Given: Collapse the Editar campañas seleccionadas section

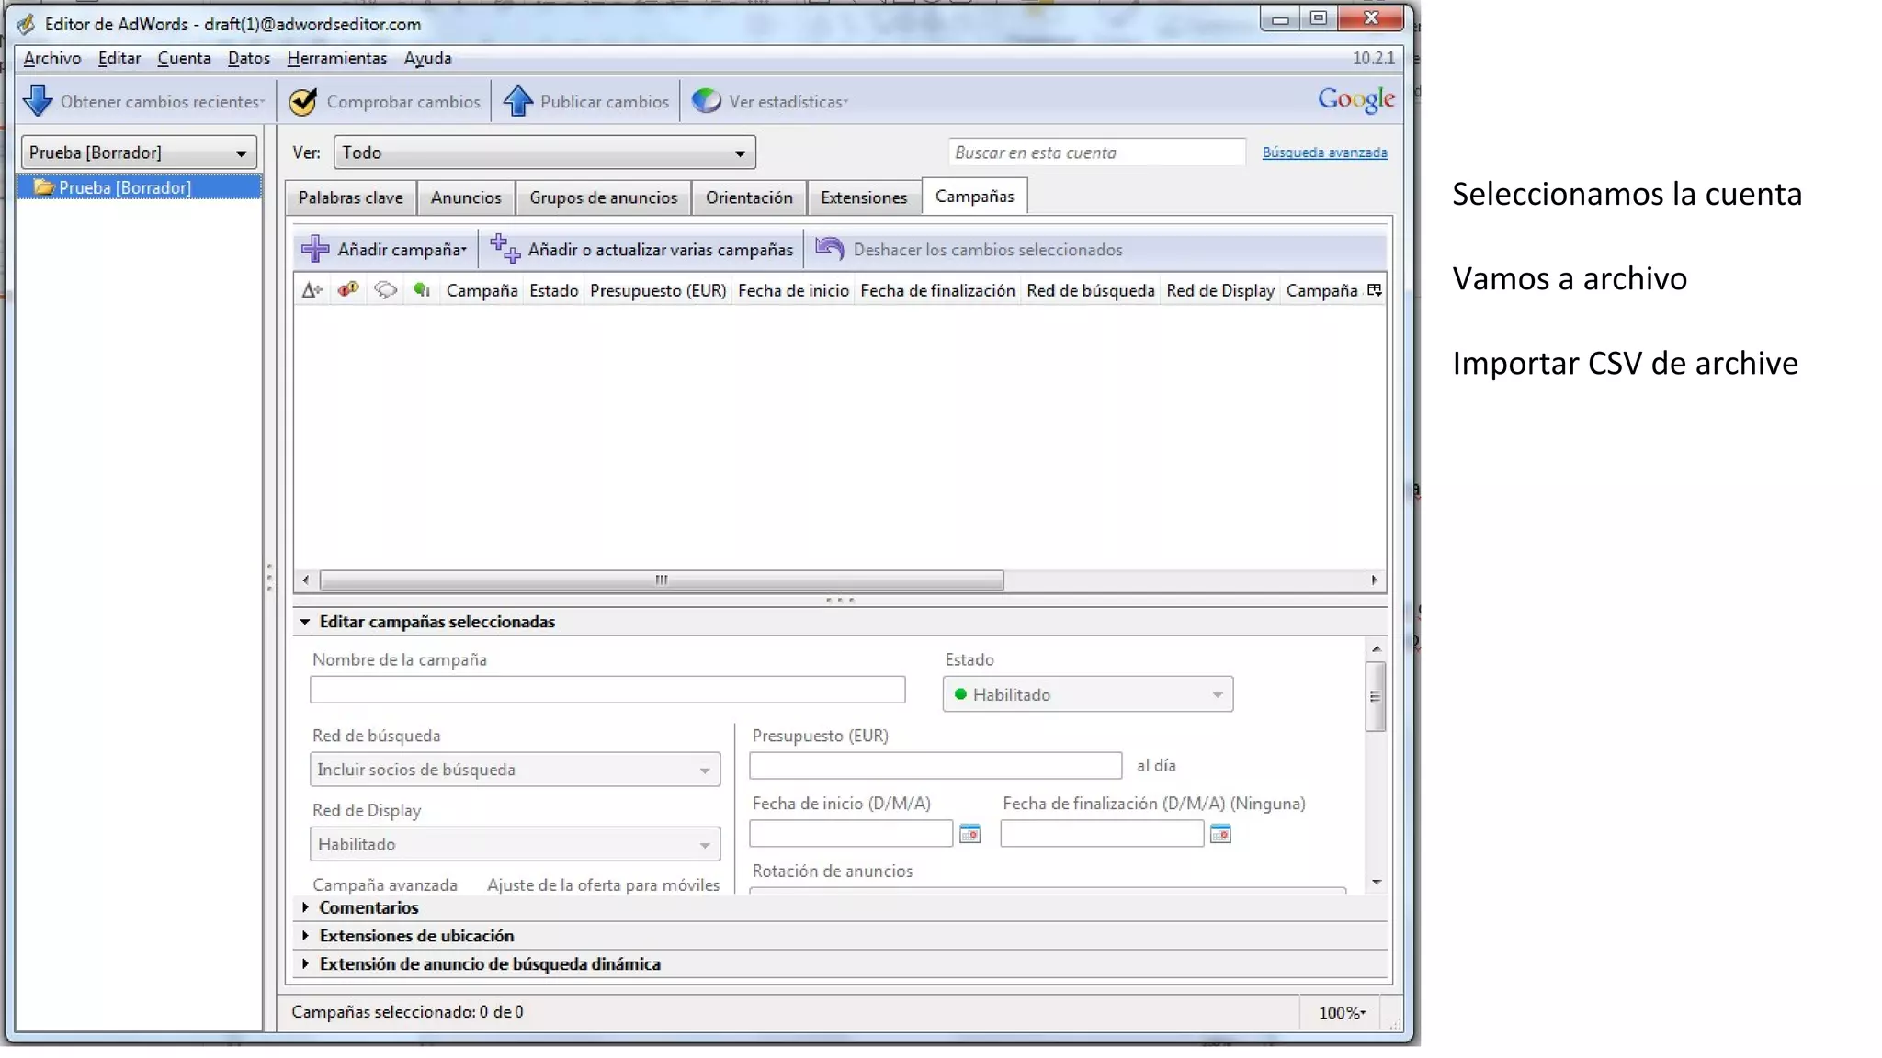Looking at the screenshot, I should coord(305,622).
